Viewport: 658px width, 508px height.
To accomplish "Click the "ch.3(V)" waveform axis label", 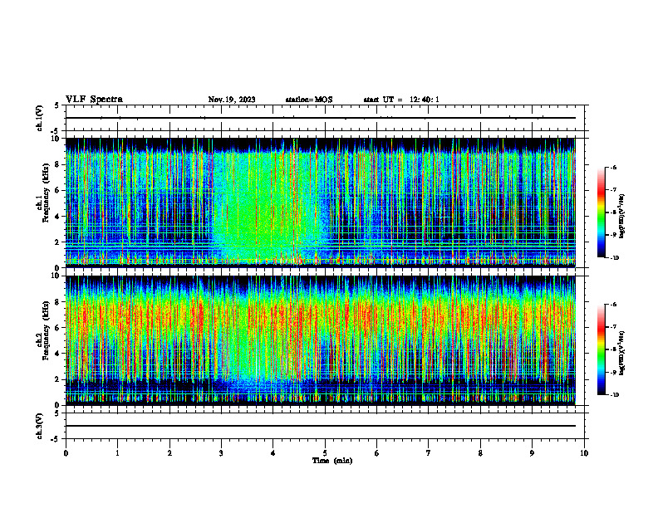I will (x=39, y=426).
